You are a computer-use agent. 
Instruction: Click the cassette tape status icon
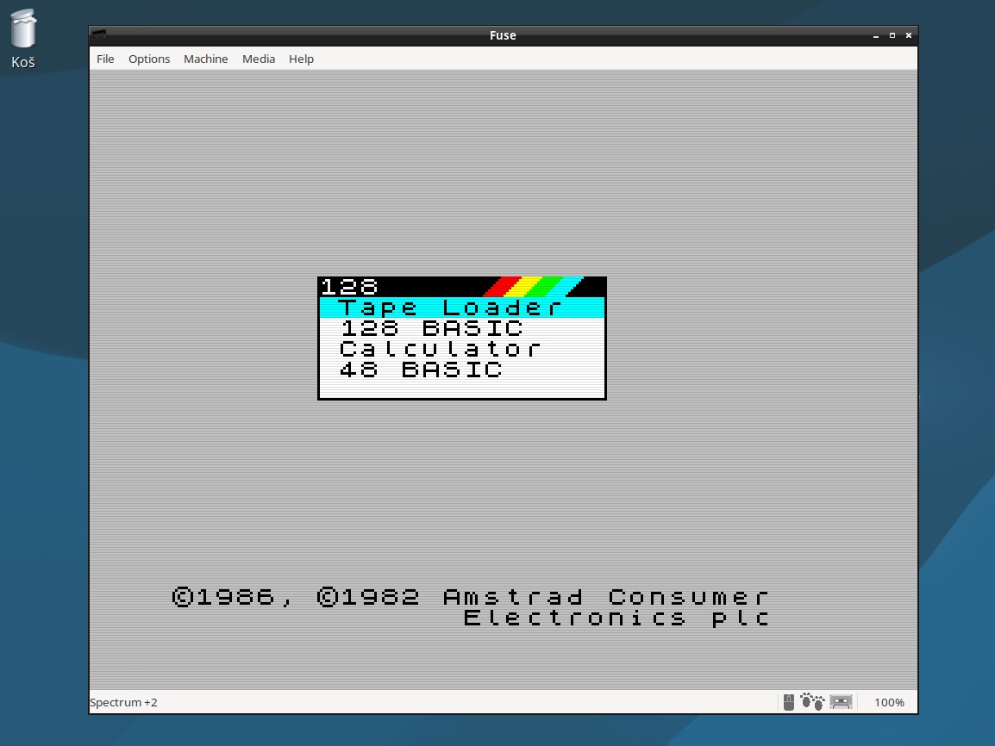tap(841, 702)
